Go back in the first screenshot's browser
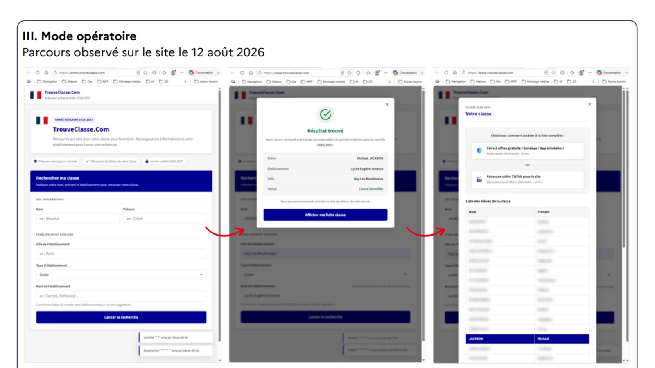655x368 pixels. point(28,73)
